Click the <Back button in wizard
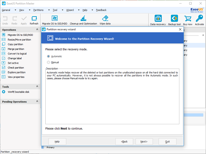The width and height of the screenshot is (206, 154). coord(124,142)
